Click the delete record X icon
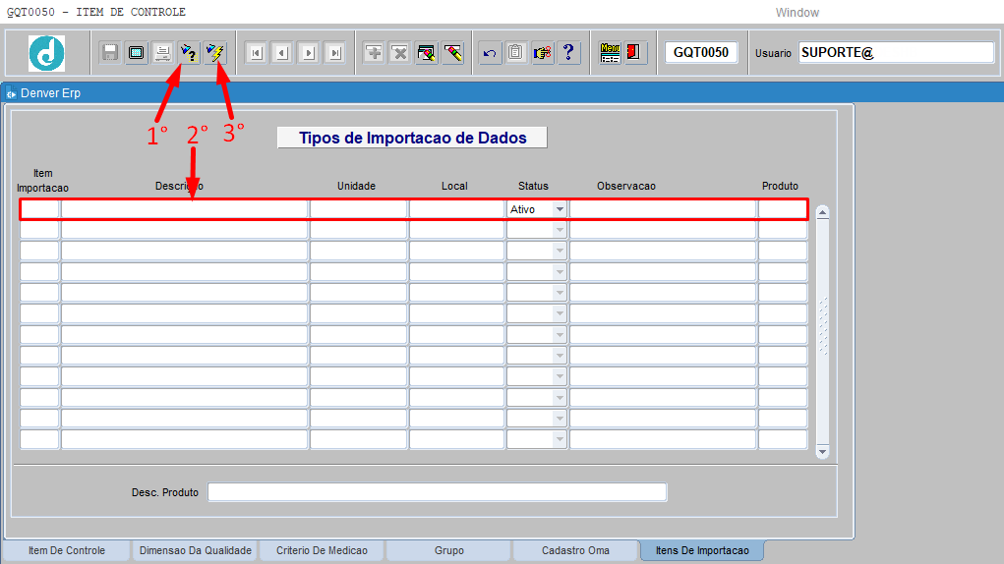 pyautogui.click(x=400, y=52)
